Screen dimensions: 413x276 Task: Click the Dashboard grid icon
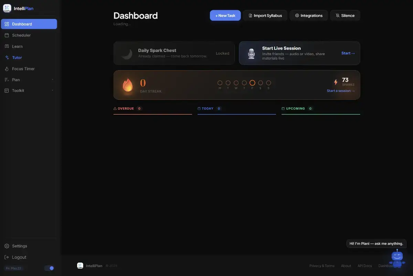click(x=7, y=24)
